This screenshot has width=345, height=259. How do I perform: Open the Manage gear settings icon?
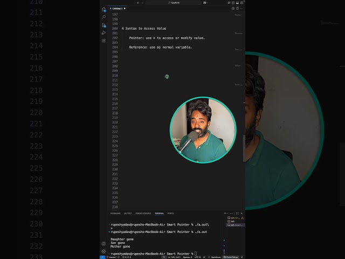[103, 251]
